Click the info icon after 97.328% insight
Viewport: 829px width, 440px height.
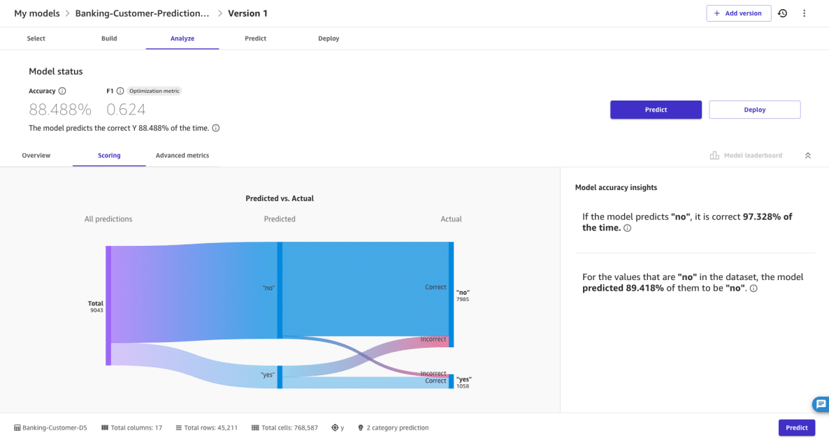(627, 228)
